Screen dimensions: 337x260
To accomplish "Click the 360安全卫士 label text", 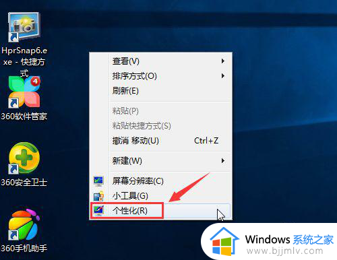I will pos(24,183).
